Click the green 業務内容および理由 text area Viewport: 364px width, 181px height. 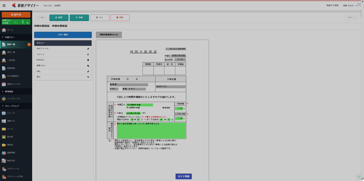pyautogui.click(x=151, y=131)
